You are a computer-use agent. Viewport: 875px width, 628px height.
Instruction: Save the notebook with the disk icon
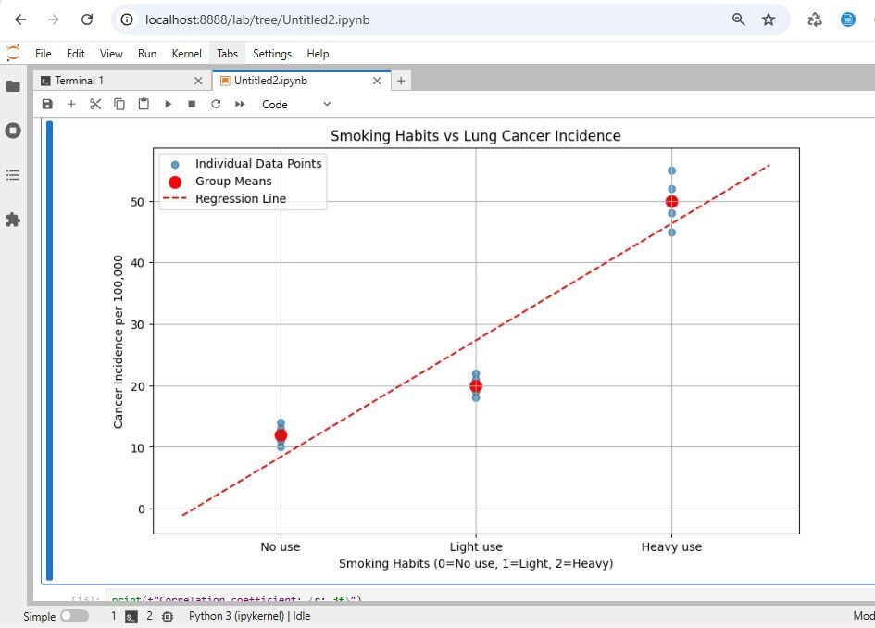(47, 105)
